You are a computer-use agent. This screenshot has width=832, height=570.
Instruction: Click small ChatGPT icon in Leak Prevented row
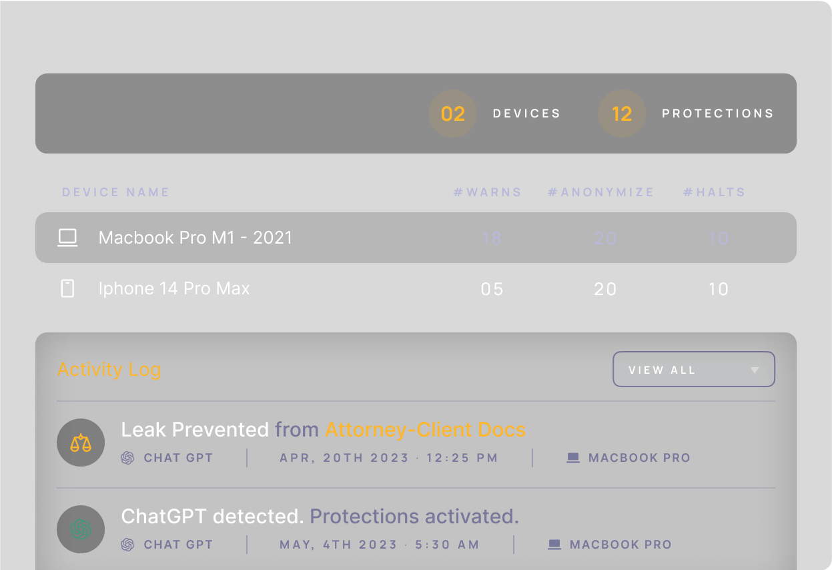(x=127, y=458)
